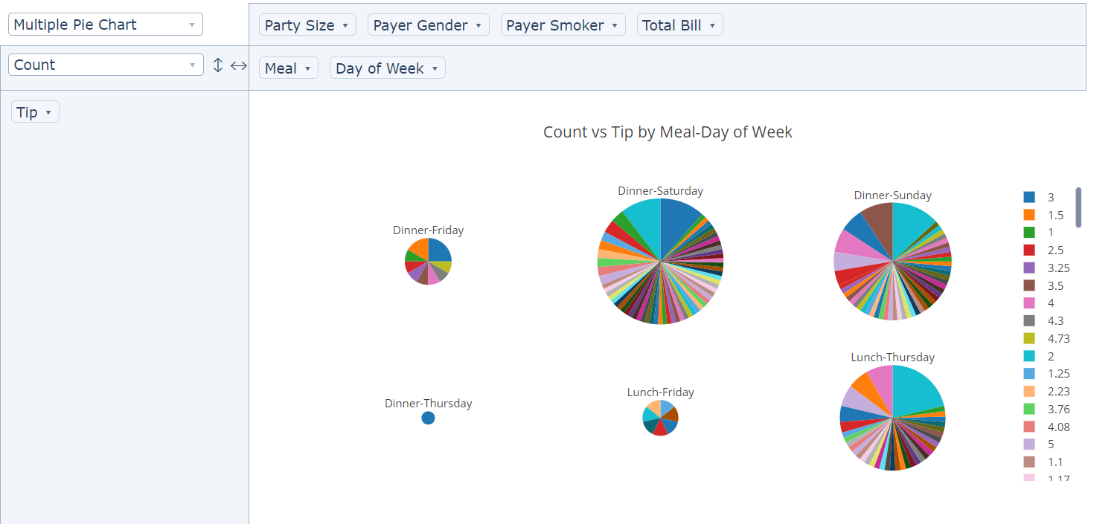Click the horizontal sort order arrow icon

tap(238, 65)
